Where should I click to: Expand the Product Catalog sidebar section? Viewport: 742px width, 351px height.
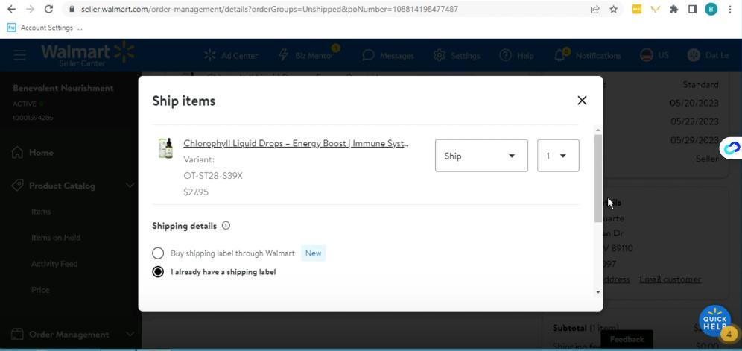coord(73,186)
